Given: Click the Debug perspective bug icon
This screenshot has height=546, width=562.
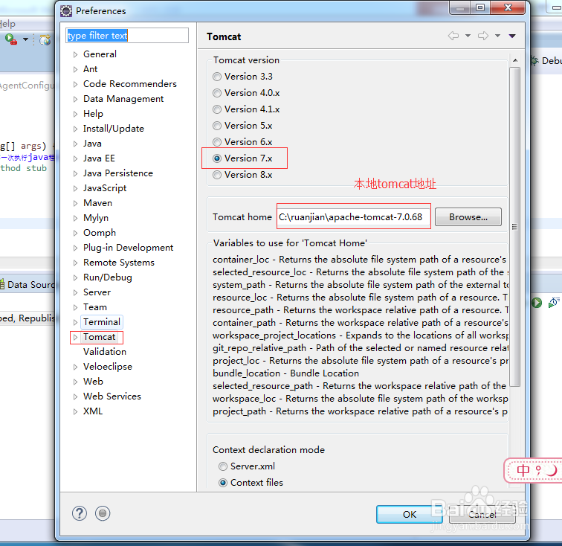Looking at the screenshot, I should (x=534, y=61).
